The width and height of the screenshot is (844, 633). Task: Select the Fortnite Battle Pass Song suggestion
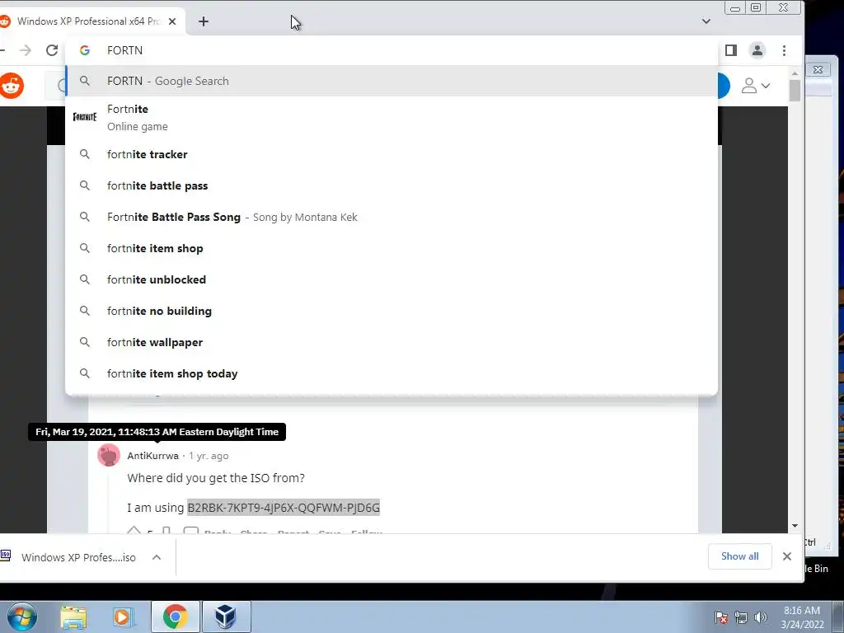point(392,217)
